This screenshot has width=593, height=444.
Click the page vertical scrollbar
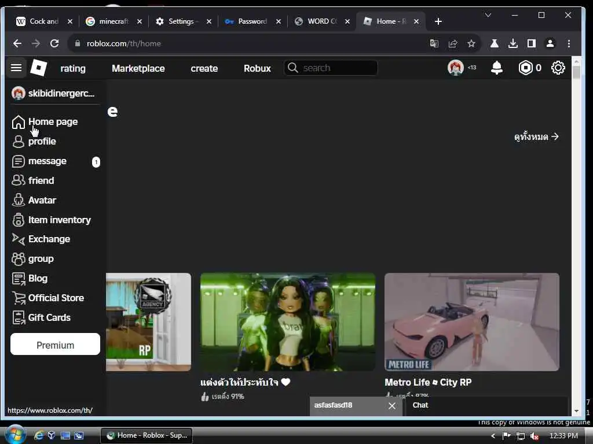(576, 236)
